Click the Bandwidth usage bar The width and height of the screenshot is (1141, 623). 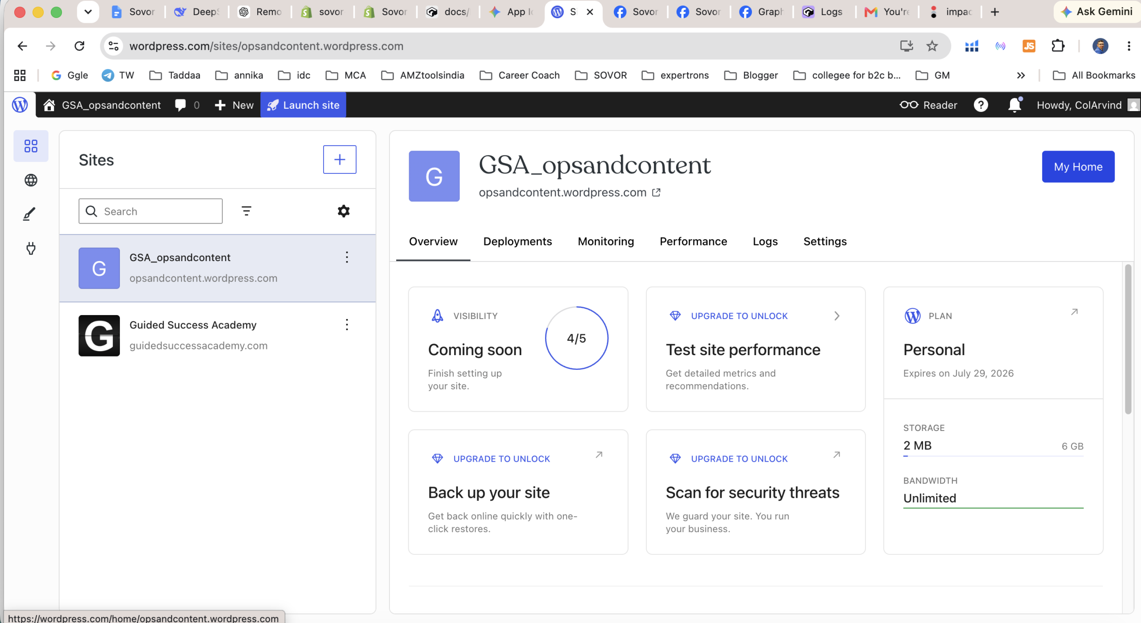click(993, 508)
